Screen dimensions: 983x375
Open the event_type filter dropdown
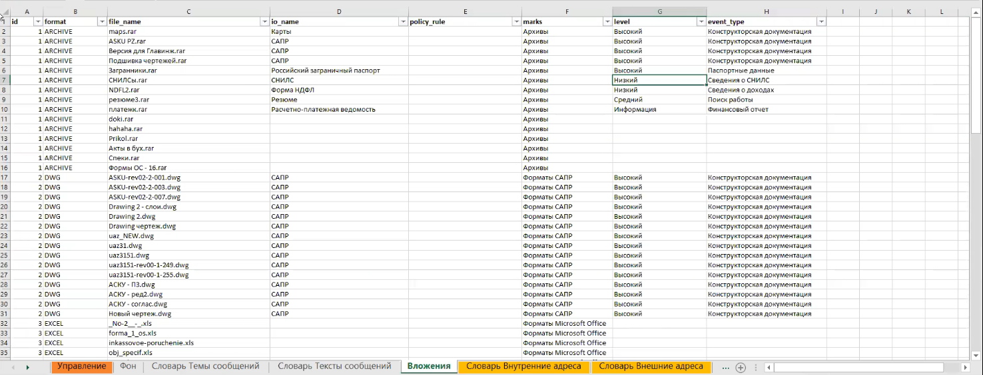point(821,22)
